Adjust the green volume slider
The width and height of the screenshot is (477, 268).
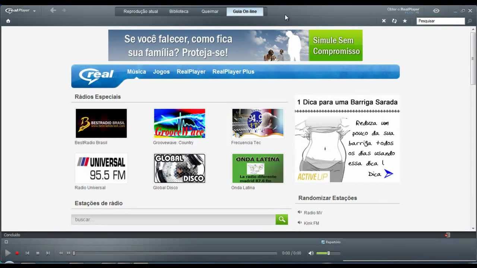click(x=328, y=253)
